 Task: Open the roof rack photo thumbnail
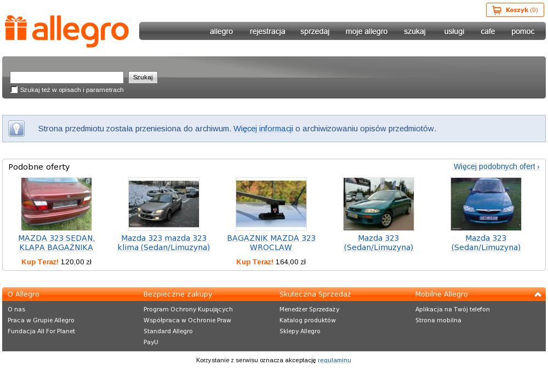(x=271, y=204)
